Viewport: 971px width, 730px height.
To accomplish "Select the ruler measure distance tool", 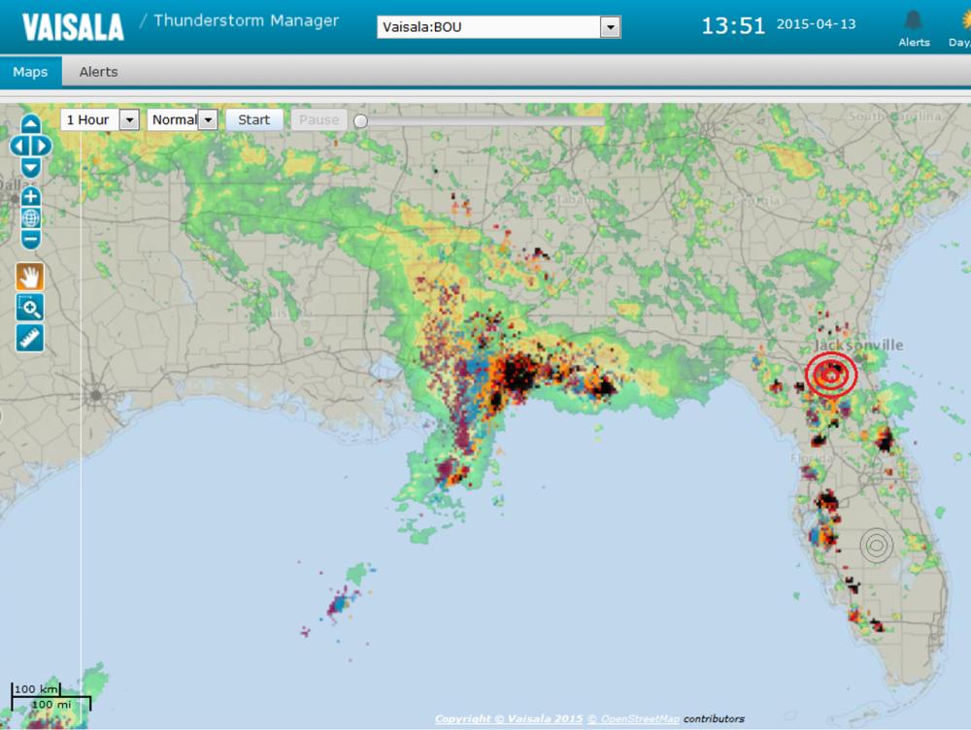I will 30,338.
